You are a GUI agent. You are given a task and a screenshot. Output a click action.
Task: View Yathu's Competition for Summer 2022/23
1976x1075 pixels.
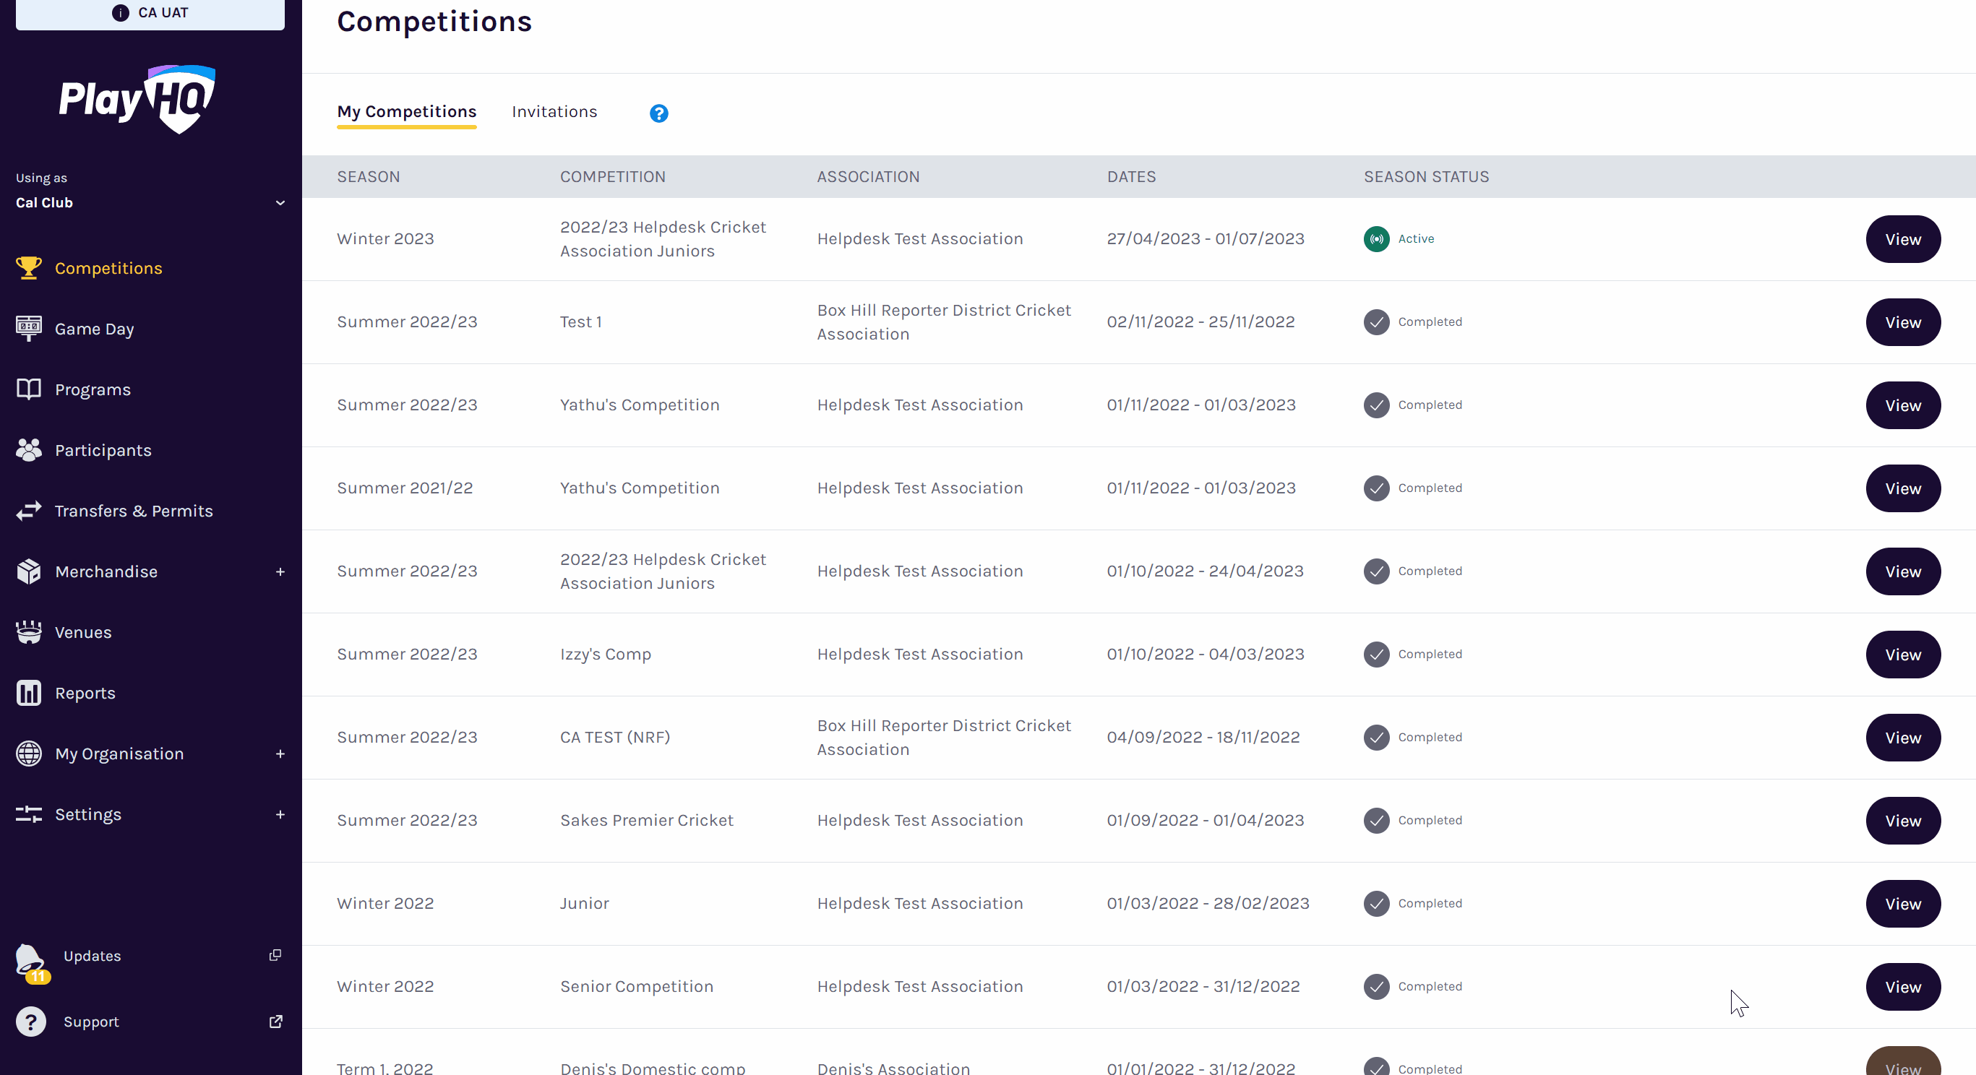1903,405
